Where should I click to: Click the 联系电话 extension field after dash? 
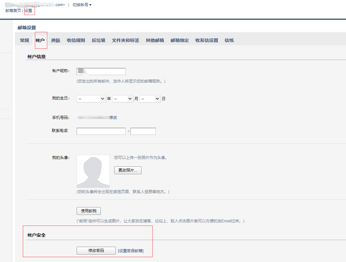click(x=143, y=131)
